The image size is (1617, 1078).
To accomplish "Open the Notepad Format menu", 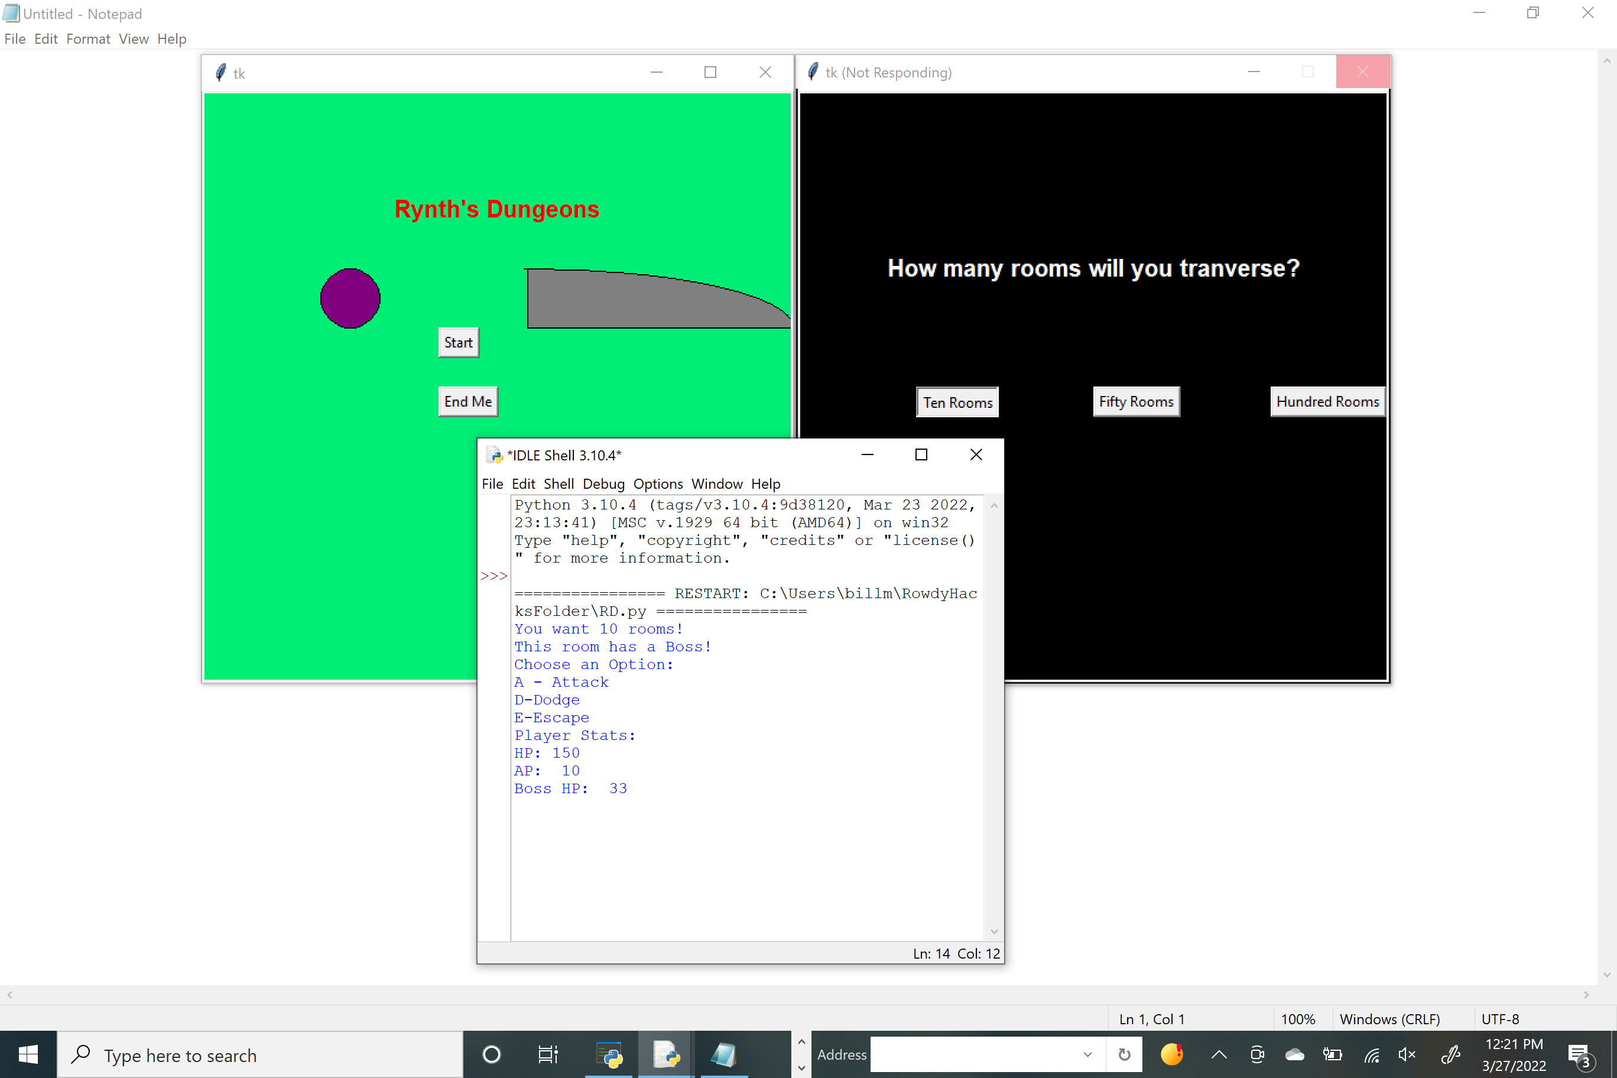I will [88, 38].
